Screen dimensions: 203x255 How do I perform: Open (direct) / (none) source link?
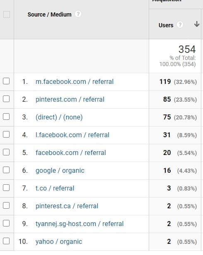point(59,117)
